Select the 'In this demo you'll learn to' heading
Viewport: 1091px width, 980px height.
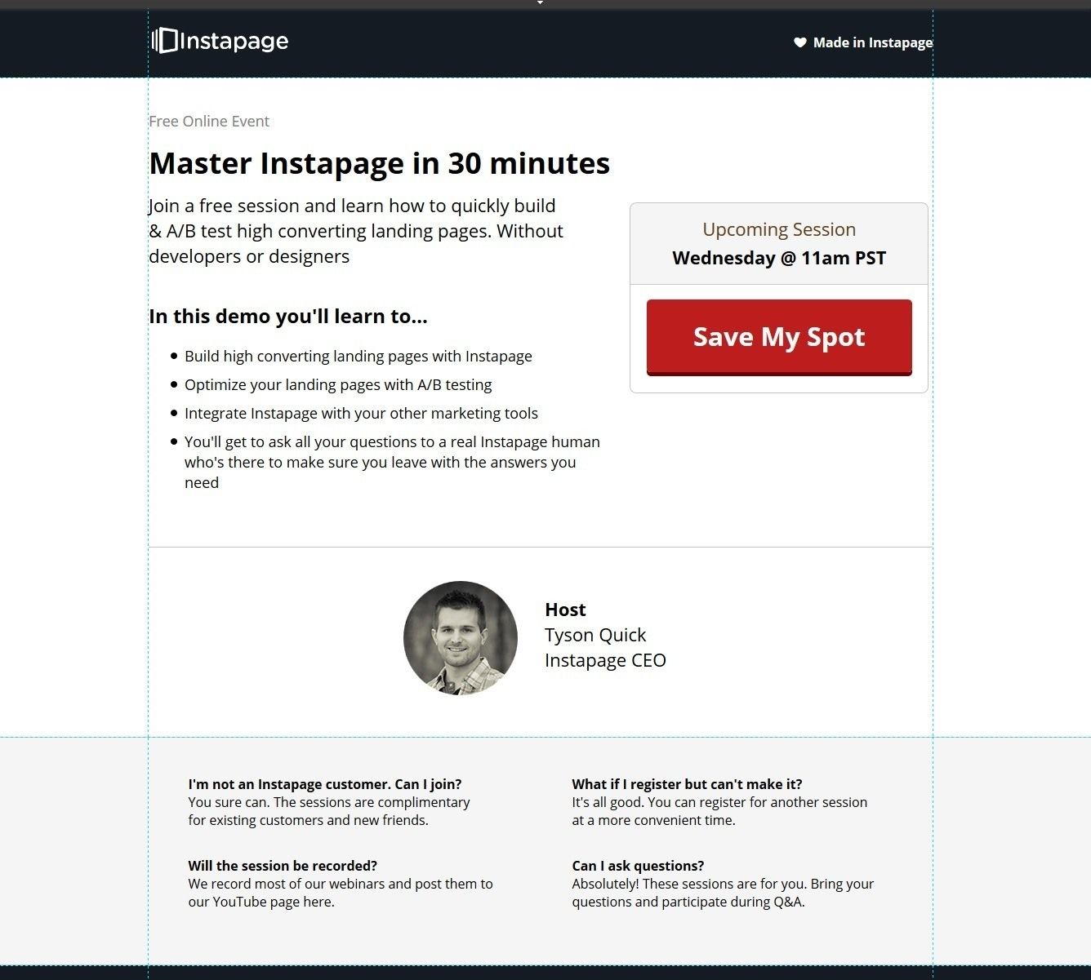coord(287,317)
